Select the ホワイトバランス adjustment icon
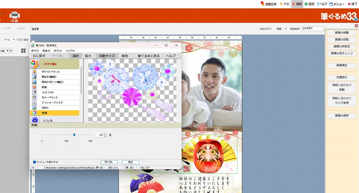The width and height of the screenshot is (359, 193). 34,72
